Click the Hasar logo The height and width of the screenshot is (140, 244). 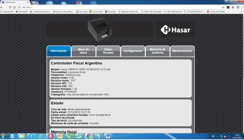pyautogui.click(x=176, y=30)
